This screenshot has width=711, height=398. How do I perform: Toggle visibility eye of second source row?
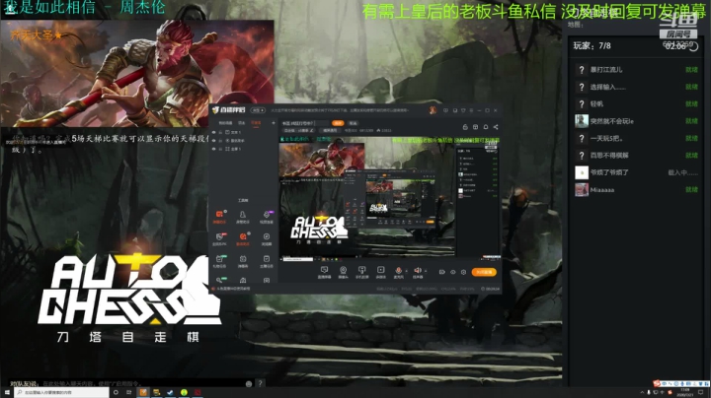coord(213,141)
